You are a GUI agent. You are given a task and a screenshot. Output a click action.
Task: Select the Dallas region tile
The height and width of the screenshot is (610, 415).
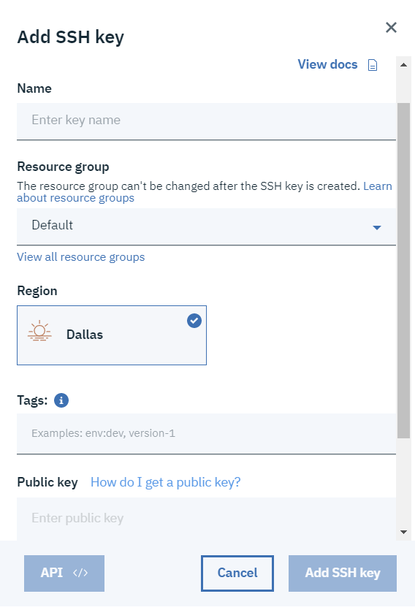[112, 335]
